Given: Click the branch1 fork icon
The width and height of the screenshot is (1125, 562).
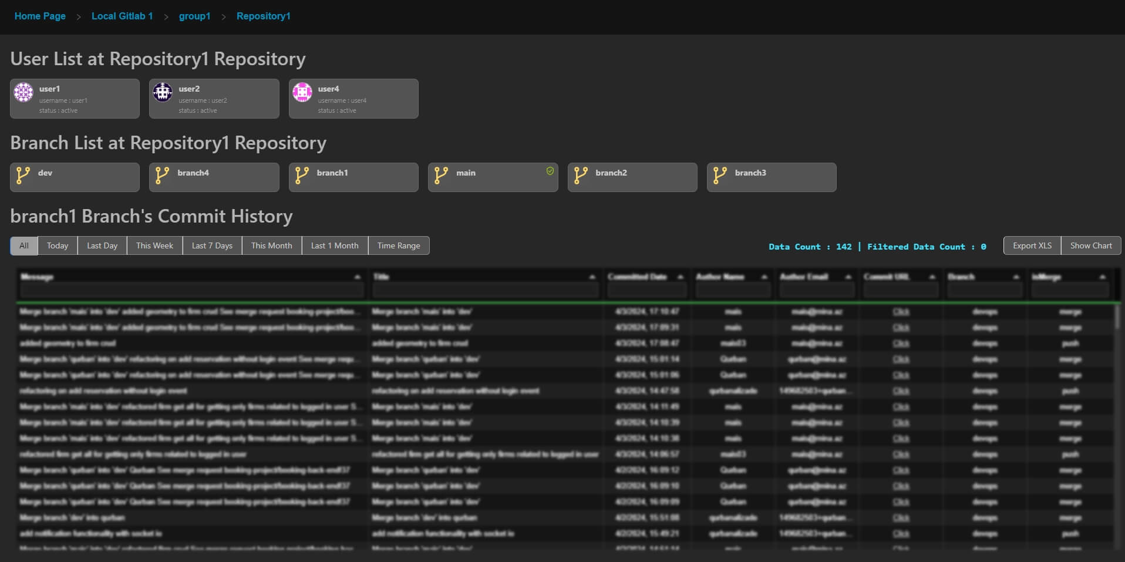Looking at the screenshot, I should click(302, 176).
